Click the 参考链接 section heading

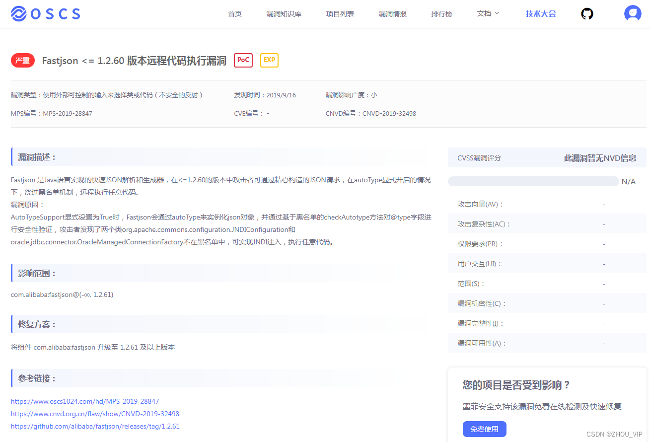tap(37, 378)
